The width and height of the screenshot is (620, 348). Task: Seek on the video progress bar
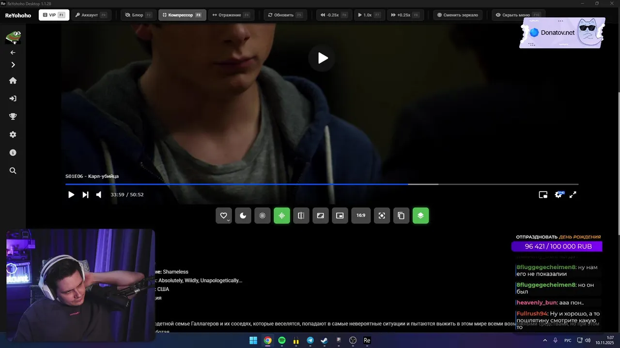pos(322,184)
